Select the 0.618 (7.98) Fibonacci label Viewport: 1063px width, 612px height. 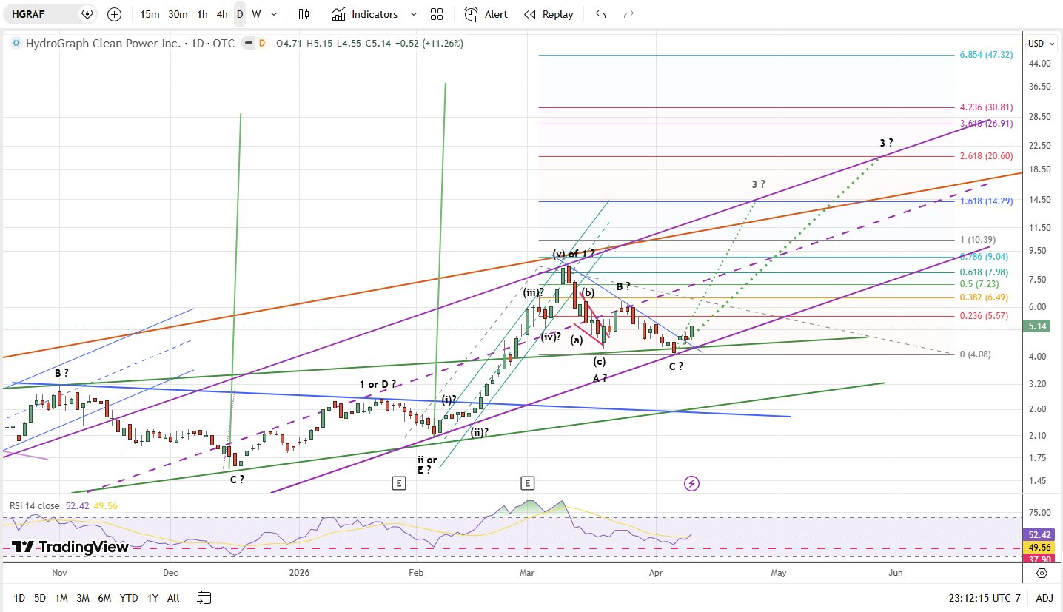(983, 272)
